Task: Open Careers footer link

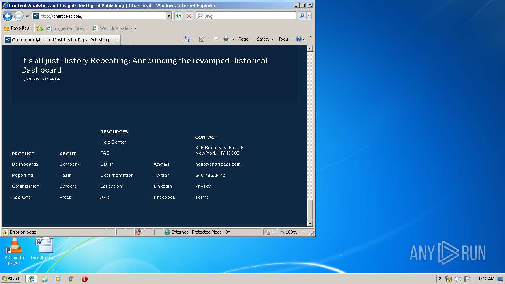Action: pyautogui.click(x=68, y=186)
